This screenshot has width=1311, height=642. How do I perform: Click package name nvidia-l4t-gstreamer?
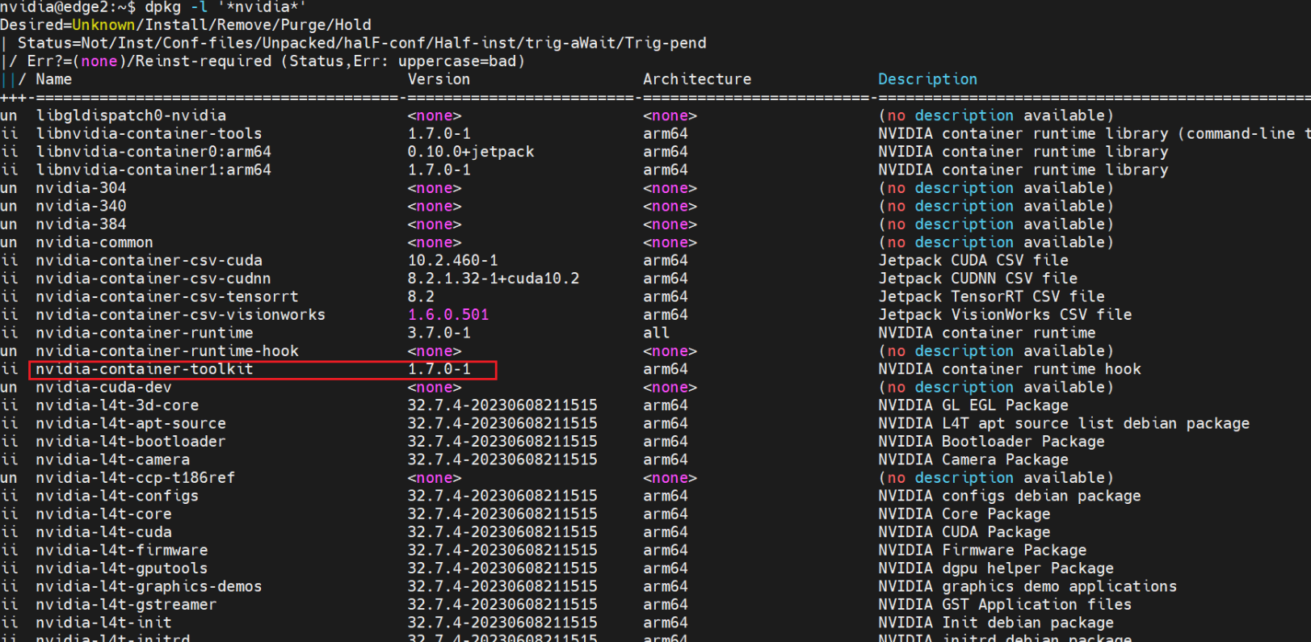(126, 605)
